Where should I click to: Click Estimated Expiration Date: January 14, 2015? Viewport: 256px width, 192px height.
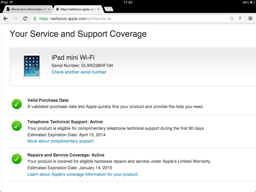[x=70, y=168]
